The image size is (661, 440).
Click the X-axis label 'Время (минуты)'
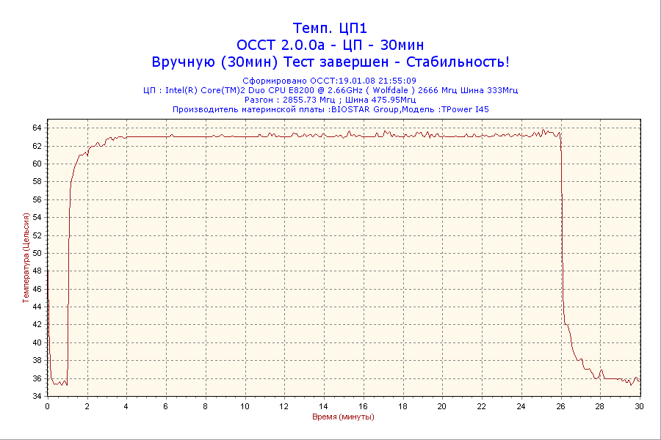(343, 417)
